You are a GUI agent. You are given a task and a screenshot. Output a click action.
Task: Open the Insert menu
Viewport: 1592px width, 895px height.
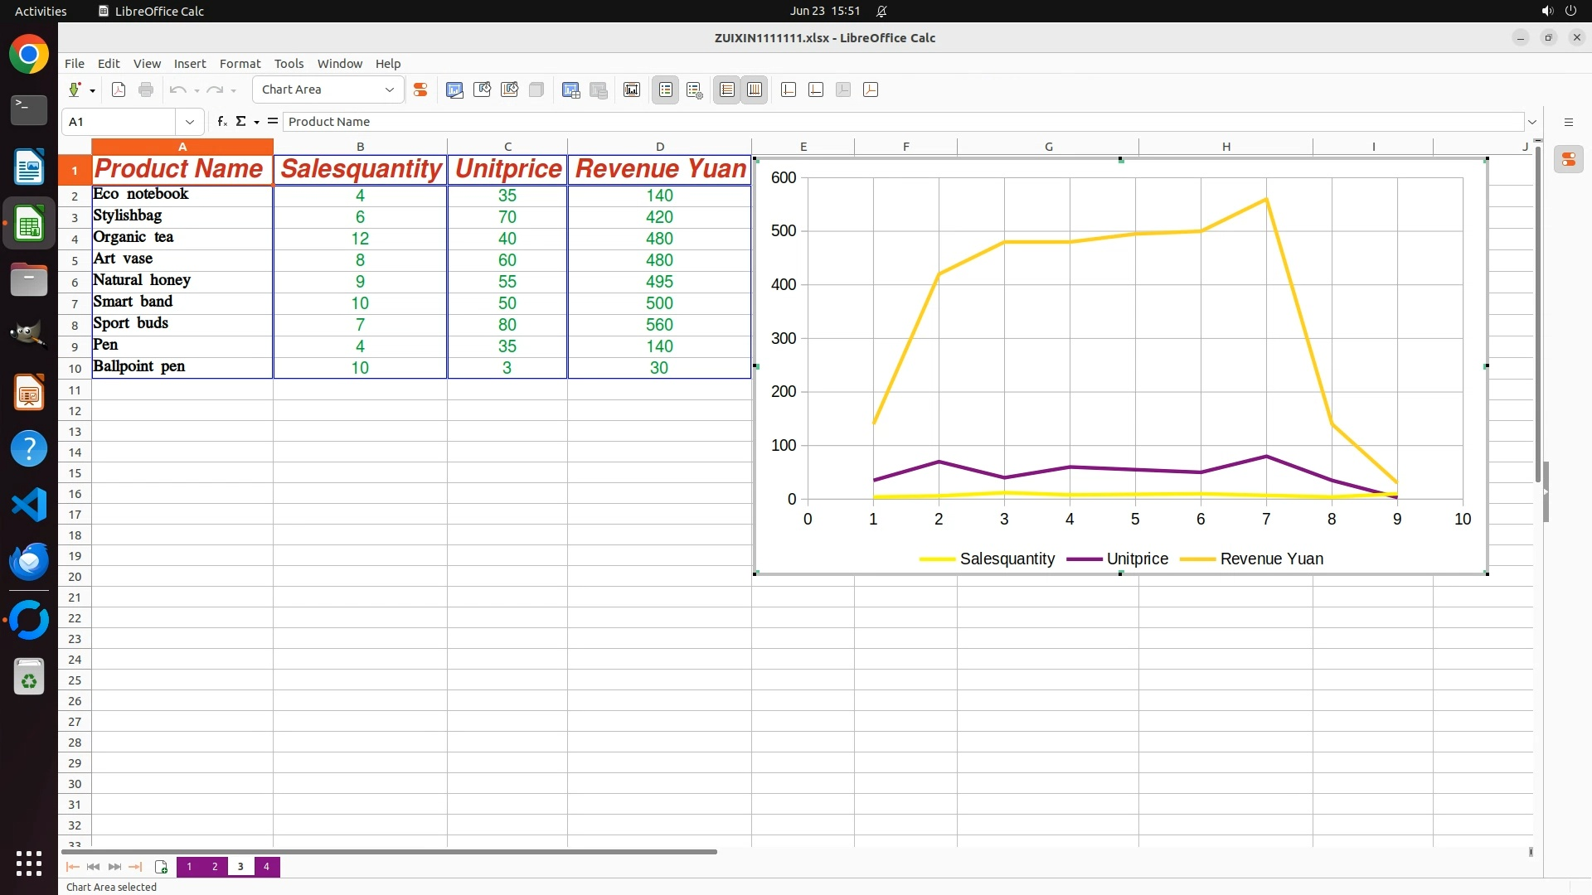pos(189,64)
